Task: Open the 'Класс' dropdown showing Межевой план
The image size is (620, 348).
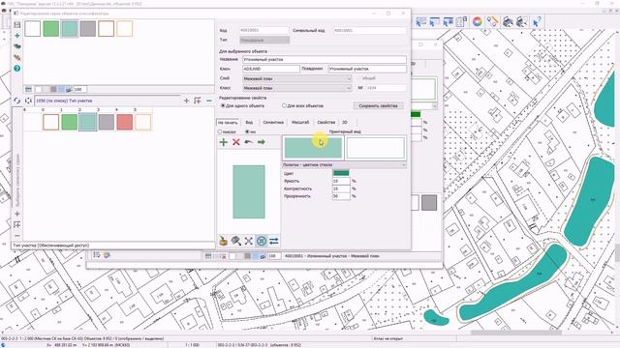Action: coord(297,88)
